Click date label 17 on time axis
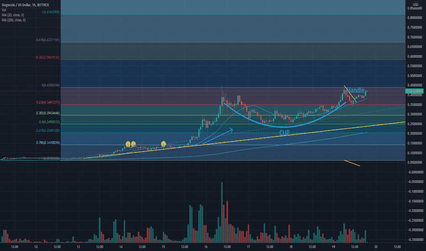The height and width of the screenshot is (251, 426). [x=248, y=247]
